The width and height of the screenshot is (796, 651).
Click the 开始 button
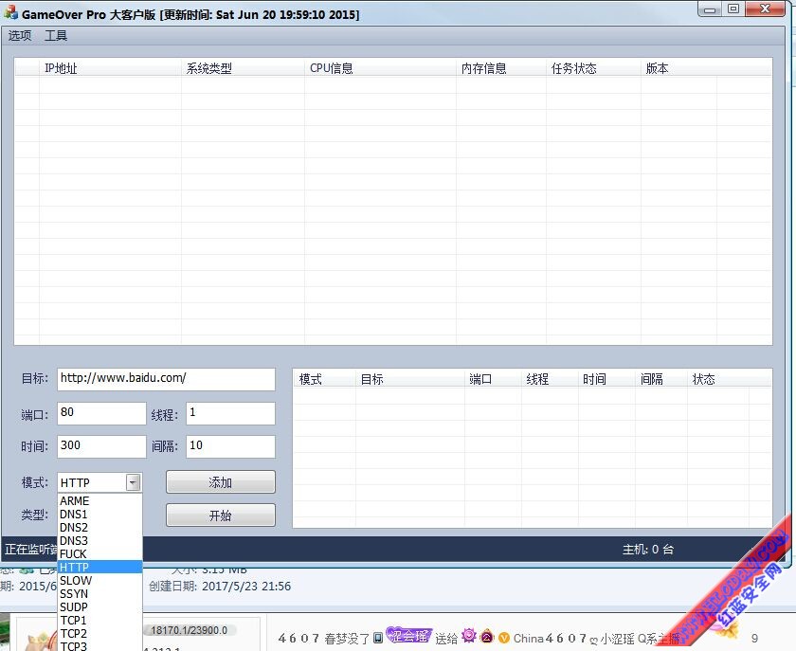click(x=220, y=515)
